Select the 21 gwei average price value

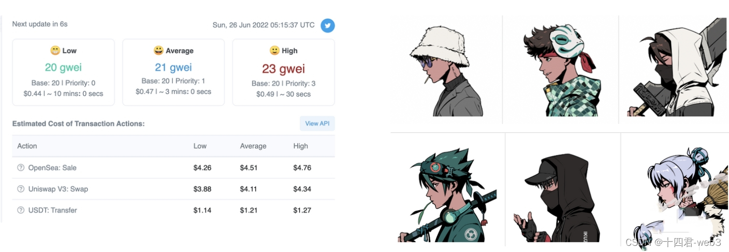pos(173,67)
